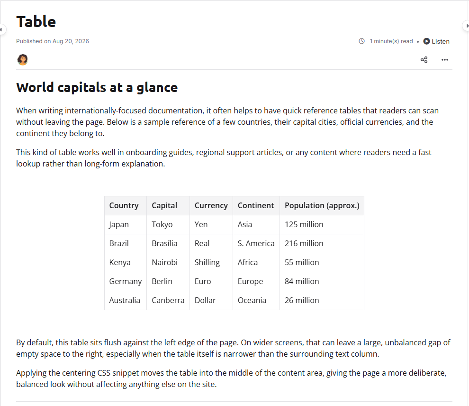Click the Currency column header

pos(211,206)
